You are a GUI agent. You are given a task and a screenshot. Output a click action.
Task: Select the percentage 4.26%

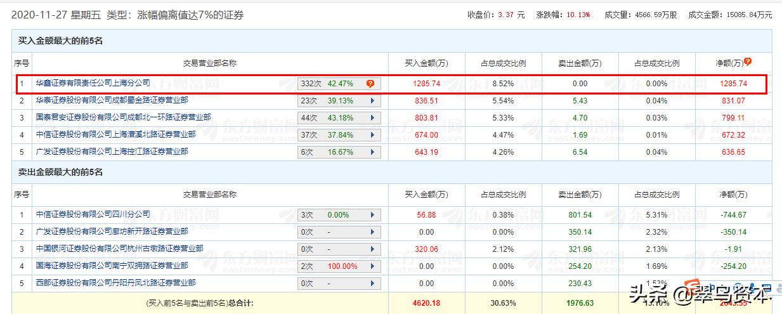(x=503, y=152)
